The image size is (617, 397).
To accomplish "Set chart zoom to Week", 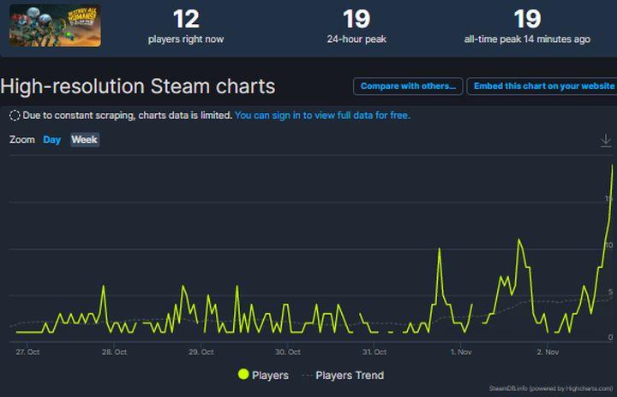I will point(85,139).
